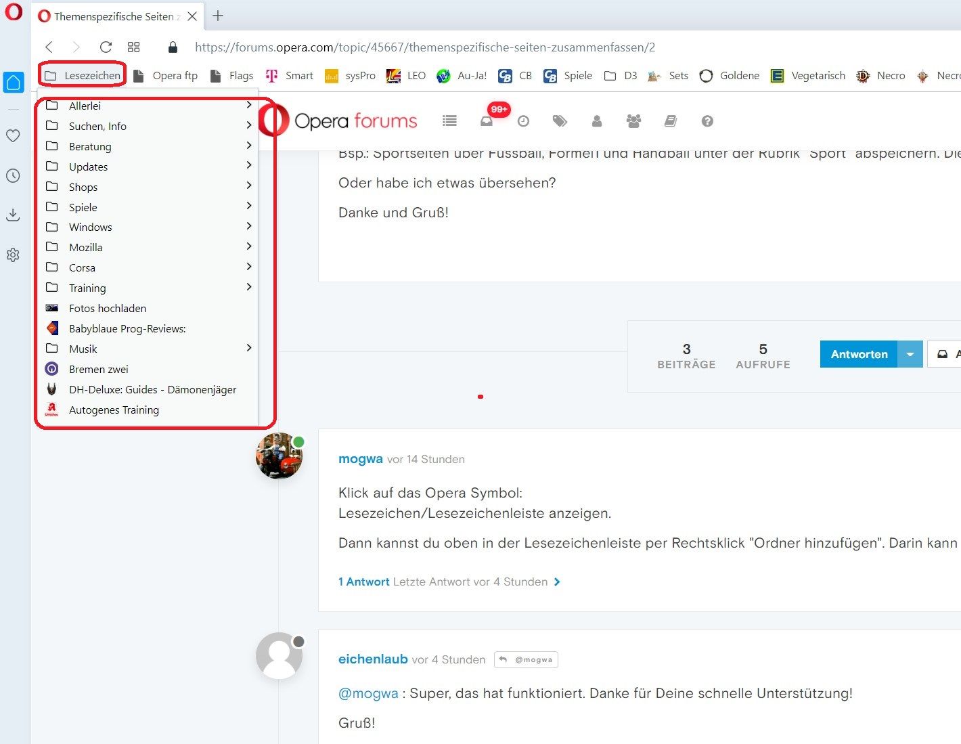The height and width of the screenshot is (744, 961).
Task: Open the recent posts clock icon
Action: pos(523,121)
